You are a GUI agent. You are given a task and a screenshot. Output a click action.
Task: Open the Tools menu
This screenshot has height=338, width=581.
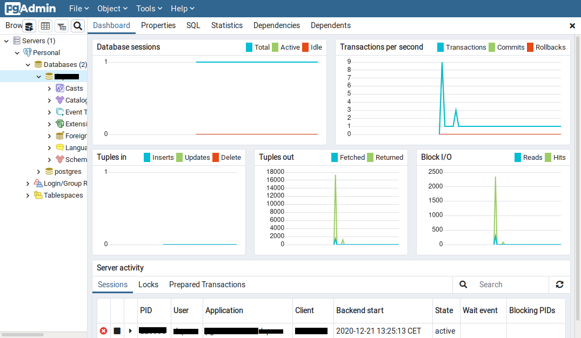point(150,9)
